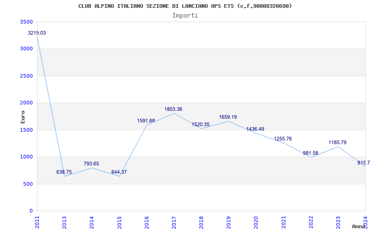Click the y-axis value 1000
This screenshot has width=370, height=231.
[27, 157]
